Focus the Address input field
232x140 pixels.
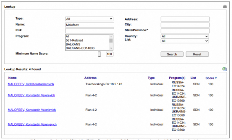(185, 19)
